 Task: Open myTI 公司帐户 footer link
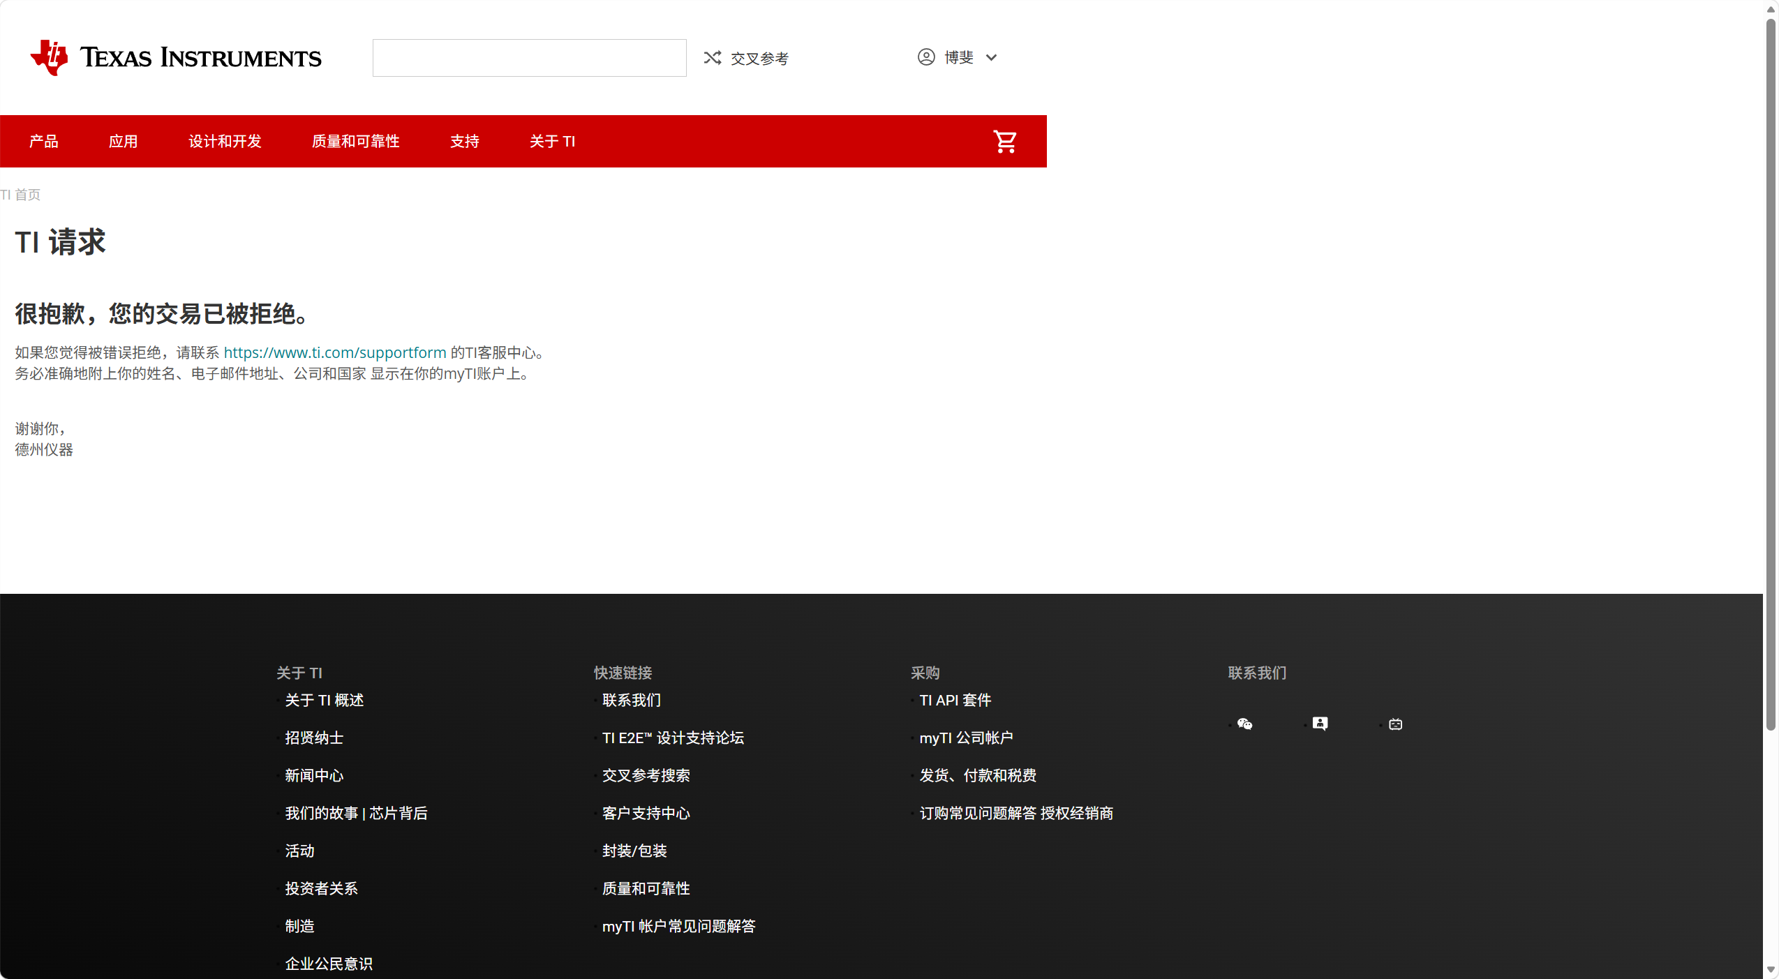click(966, 738)
